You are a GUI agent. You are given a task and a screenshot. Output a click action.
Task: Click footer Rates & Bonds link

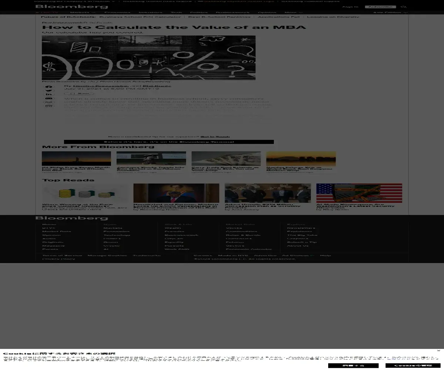point(243,235)
